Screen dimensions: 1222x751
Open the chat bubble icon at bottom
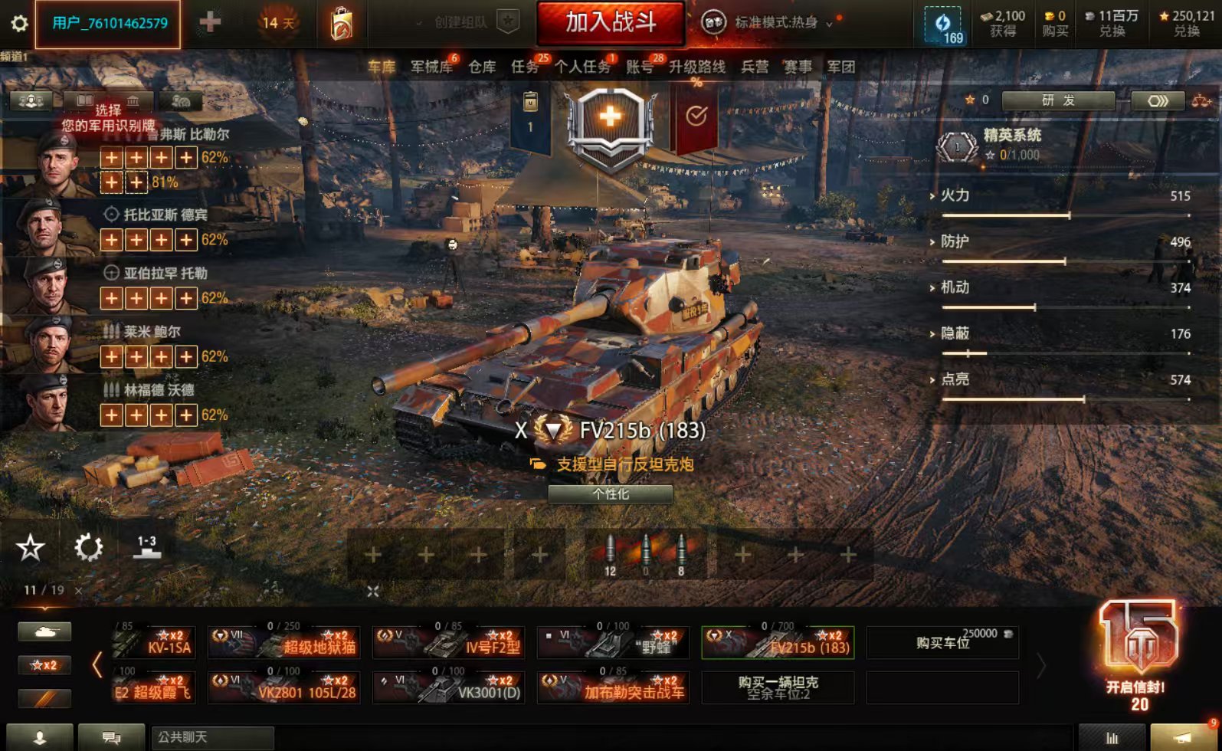(111, 737)
